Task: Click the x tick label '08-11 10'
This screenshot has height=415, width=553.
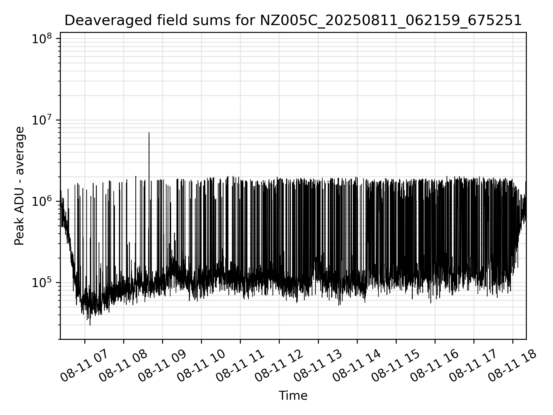Action: pos(201,365)
